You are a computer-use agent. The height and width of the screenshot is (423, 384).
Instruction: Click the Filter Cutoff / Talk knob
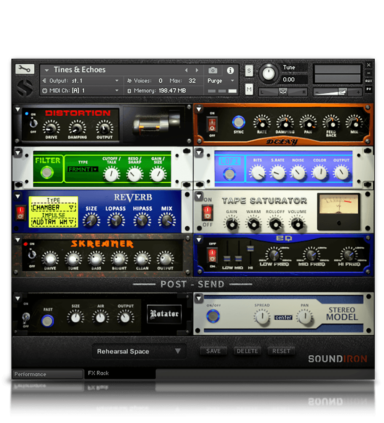pyautogui.click(x=112, y=174)
